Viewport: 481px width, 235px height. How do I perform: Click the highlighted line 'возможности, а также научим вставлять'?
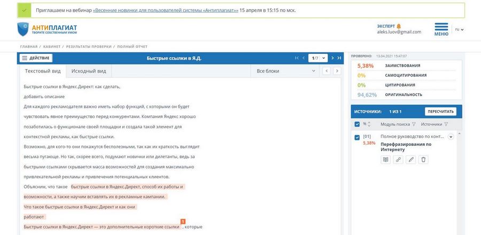(x=96, y=197)
